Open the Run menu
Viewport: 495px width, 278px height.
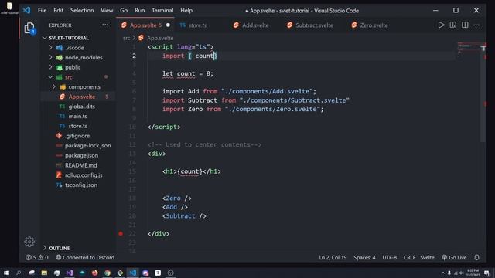139,10
